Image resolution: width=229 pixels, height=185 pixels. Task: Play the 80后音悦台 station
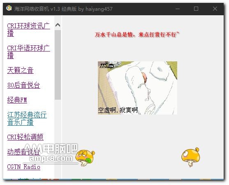[x=24, y=85]
